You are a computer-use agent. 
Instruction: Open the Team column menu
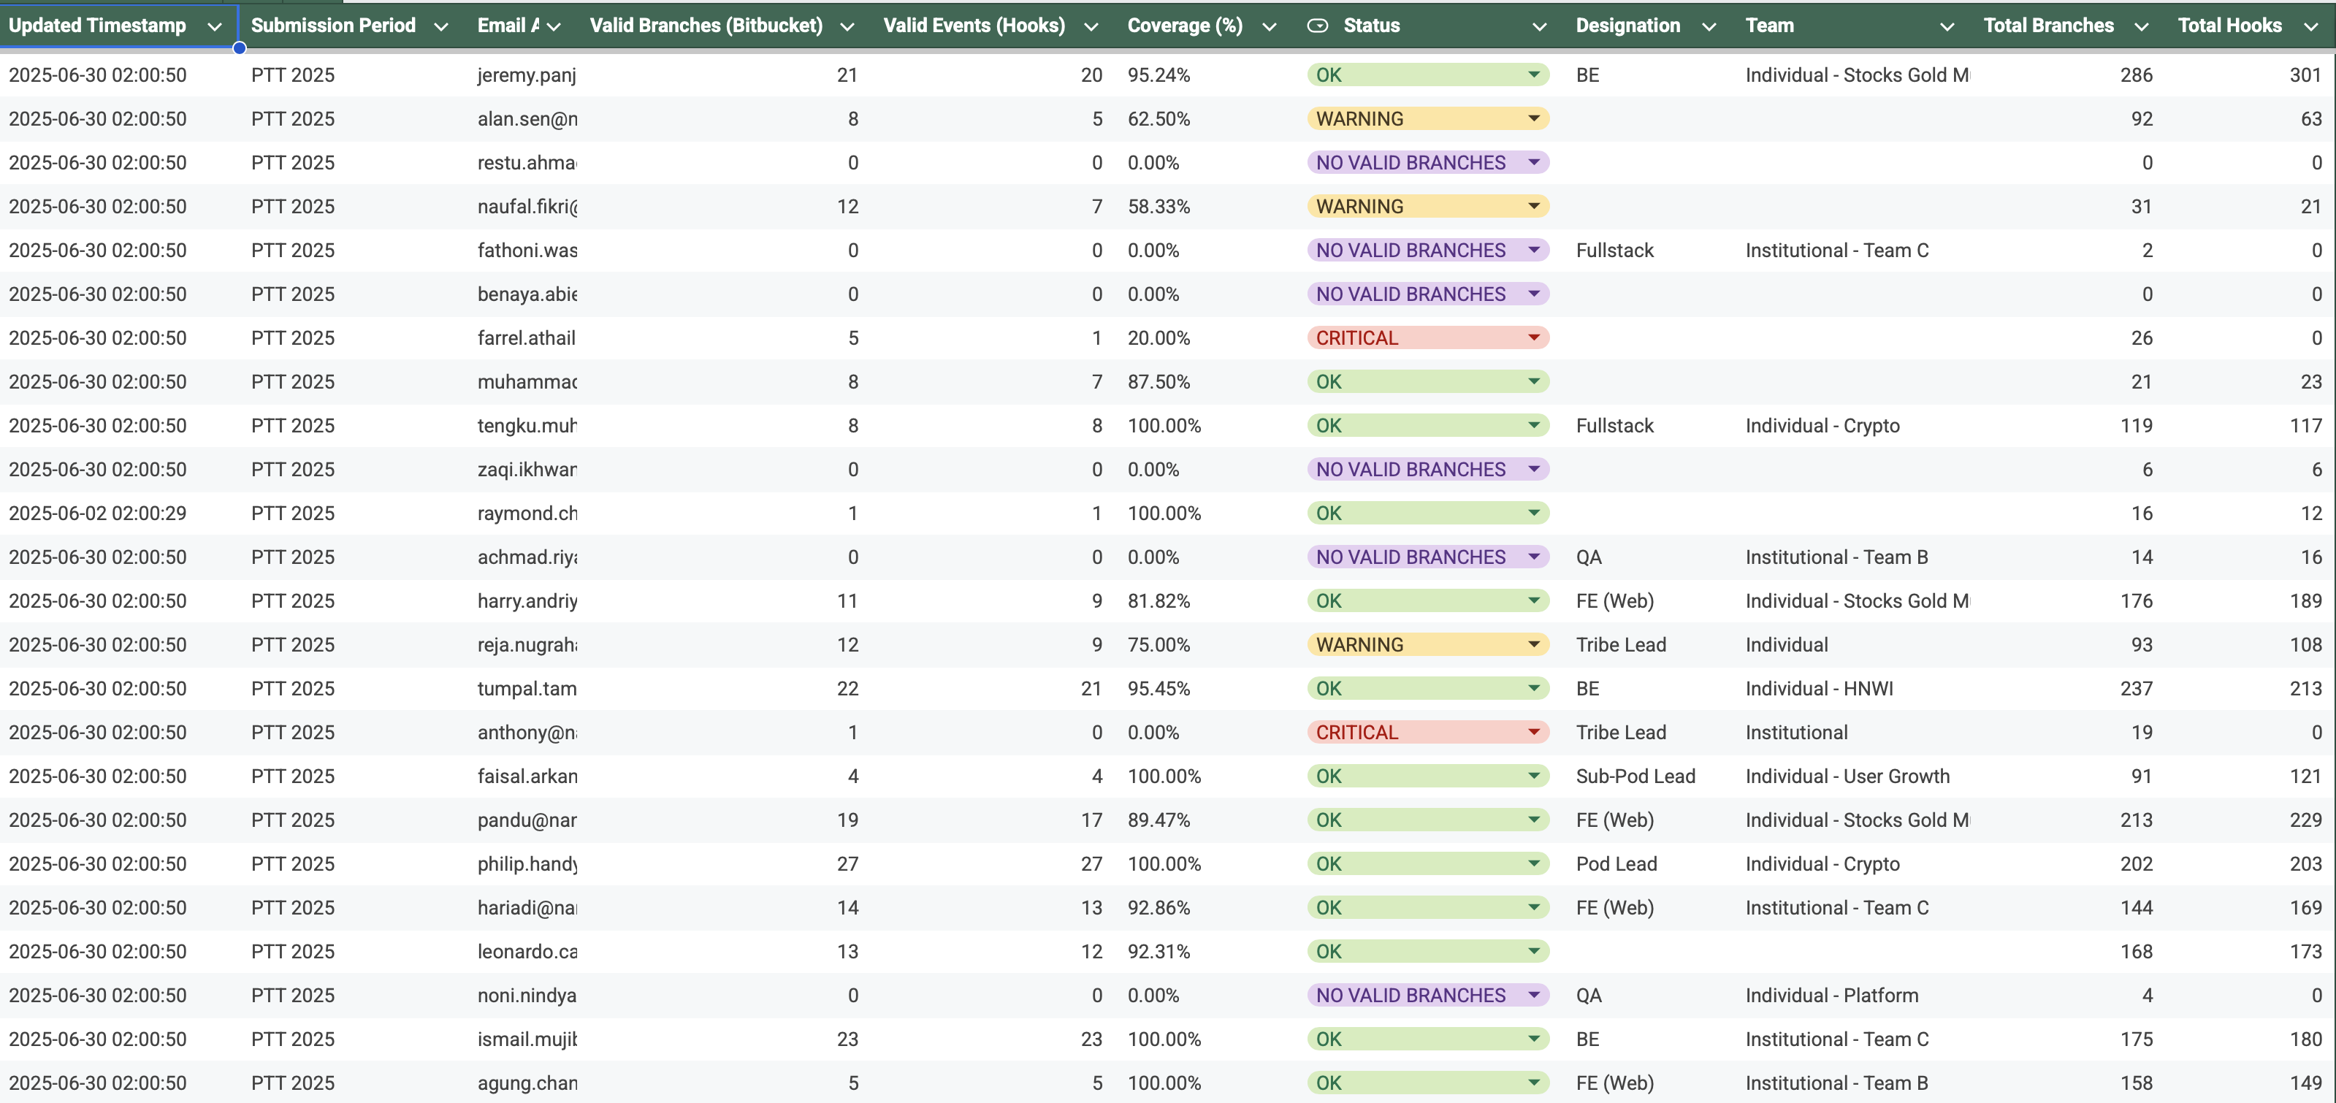[x=1947, y=26]
